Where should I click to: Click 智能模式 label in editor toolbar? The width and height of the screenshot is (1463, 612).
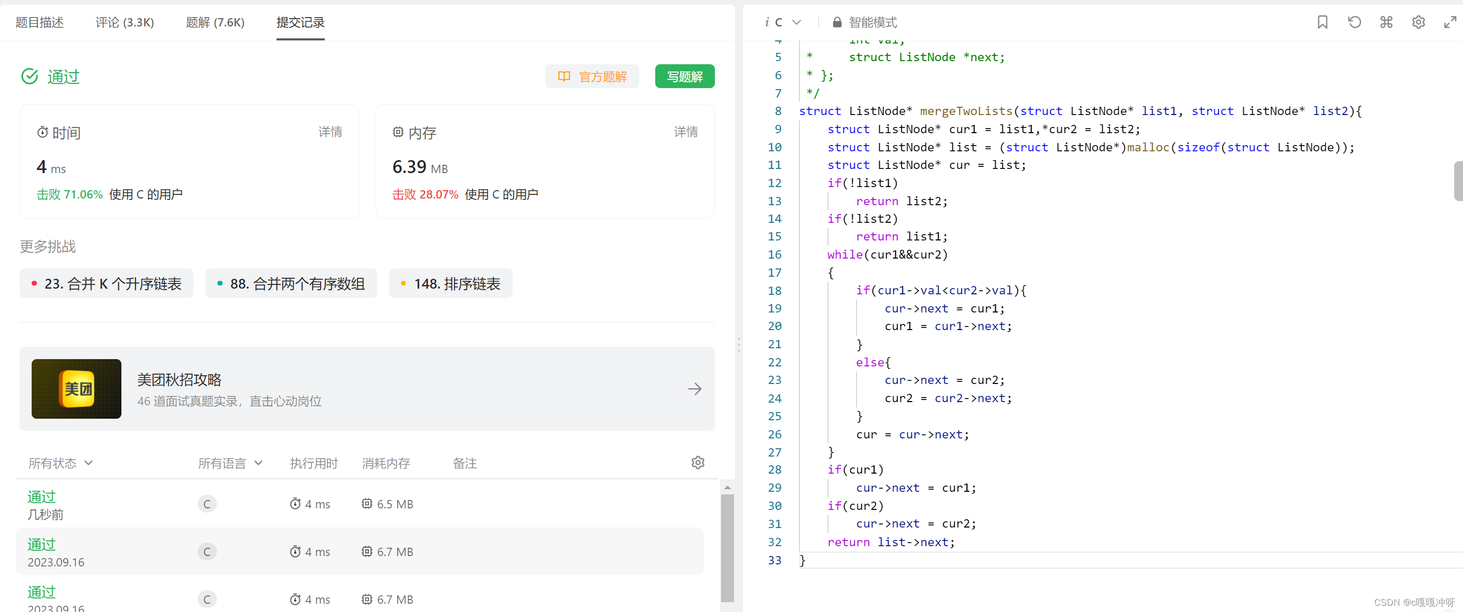tap(872, 22)
